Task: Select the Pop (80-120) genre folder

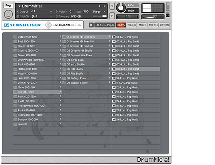Action: [37, 92]
